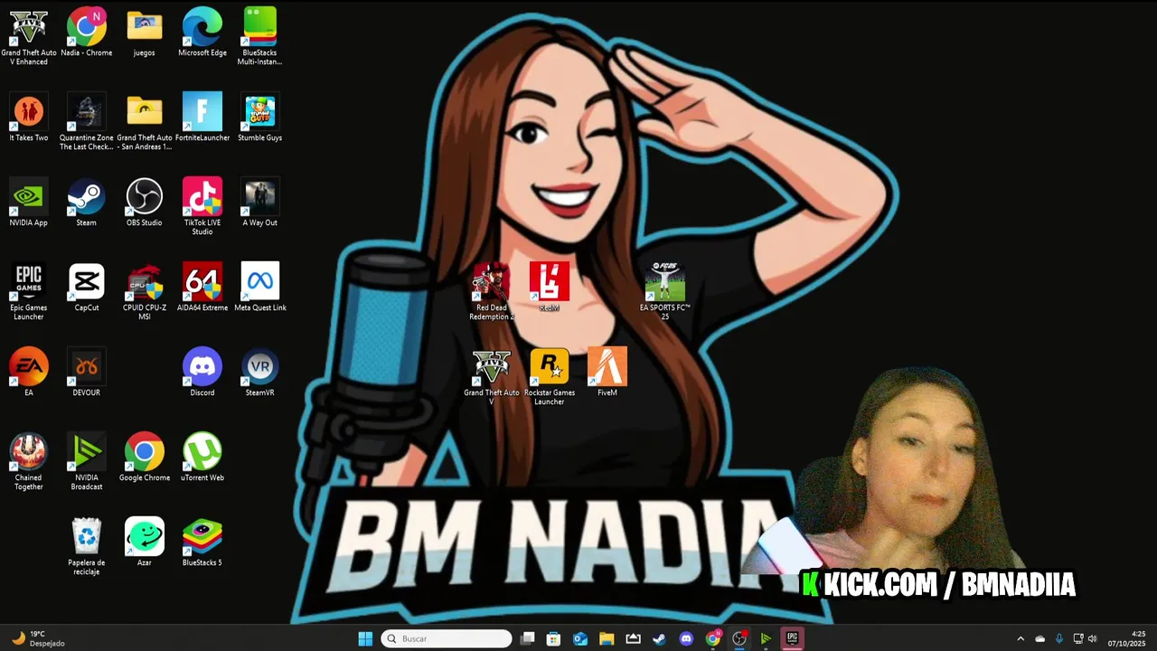Open the EA app shortcut
Viewport: 1157px width, 651px height.
(x=29, y=373)
